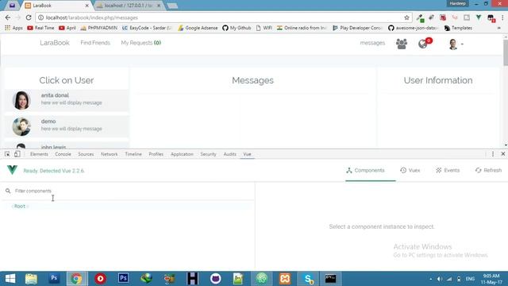The height and width of the screenshot is (286, 508).
Task: Open the notifications globe icon with the red badge
Action: [424, 43]
